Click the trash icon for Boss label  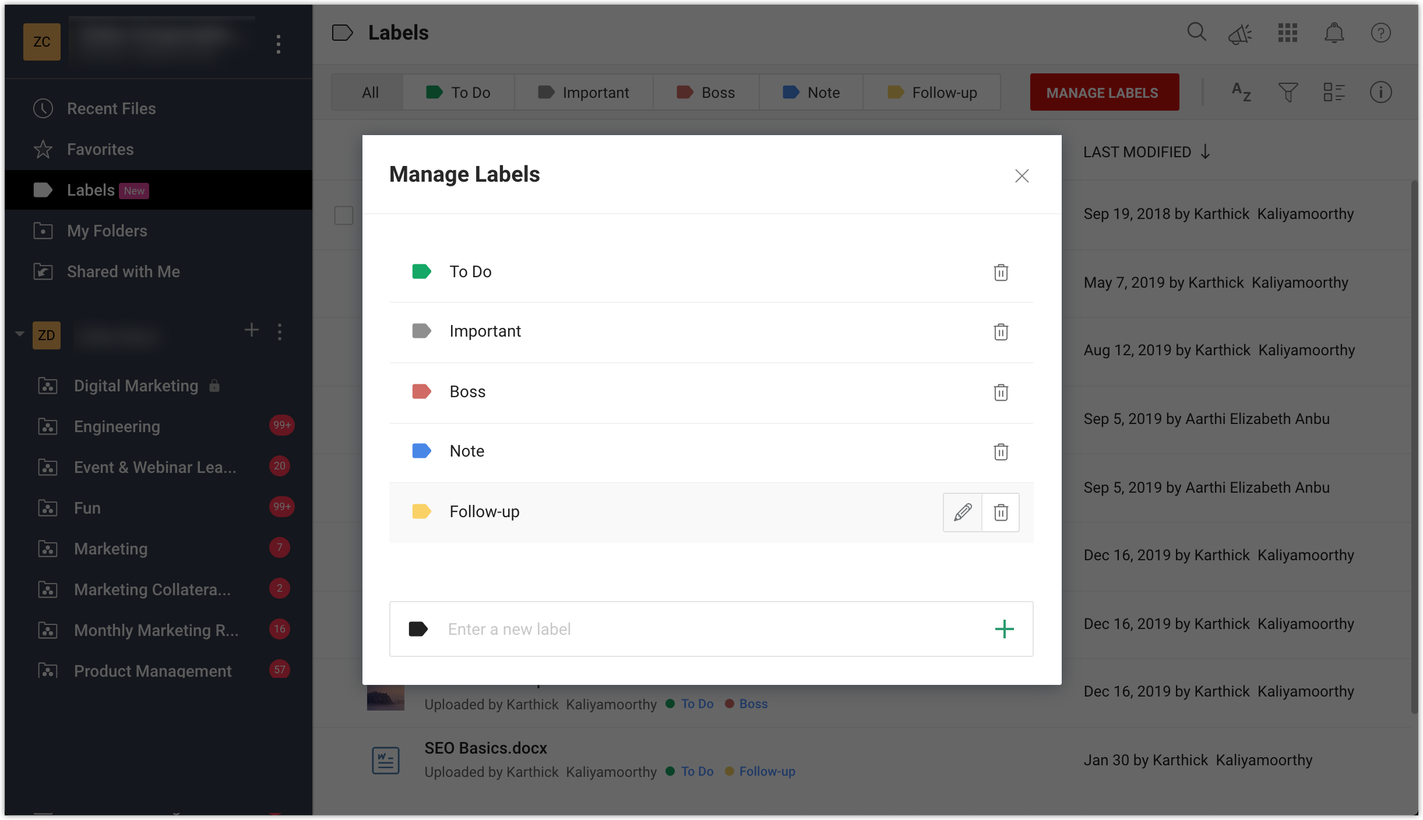(1001, 392)
